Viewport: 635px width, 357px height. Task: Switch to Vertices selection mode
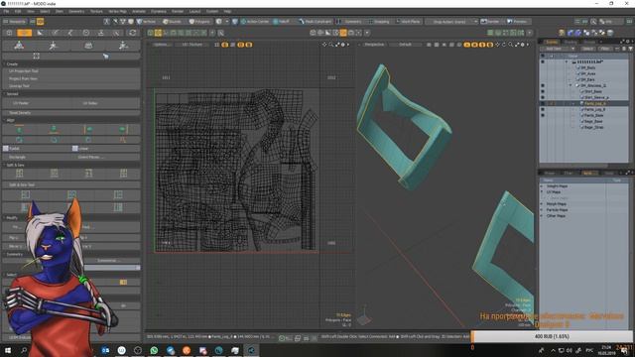[x=146, y=22]
